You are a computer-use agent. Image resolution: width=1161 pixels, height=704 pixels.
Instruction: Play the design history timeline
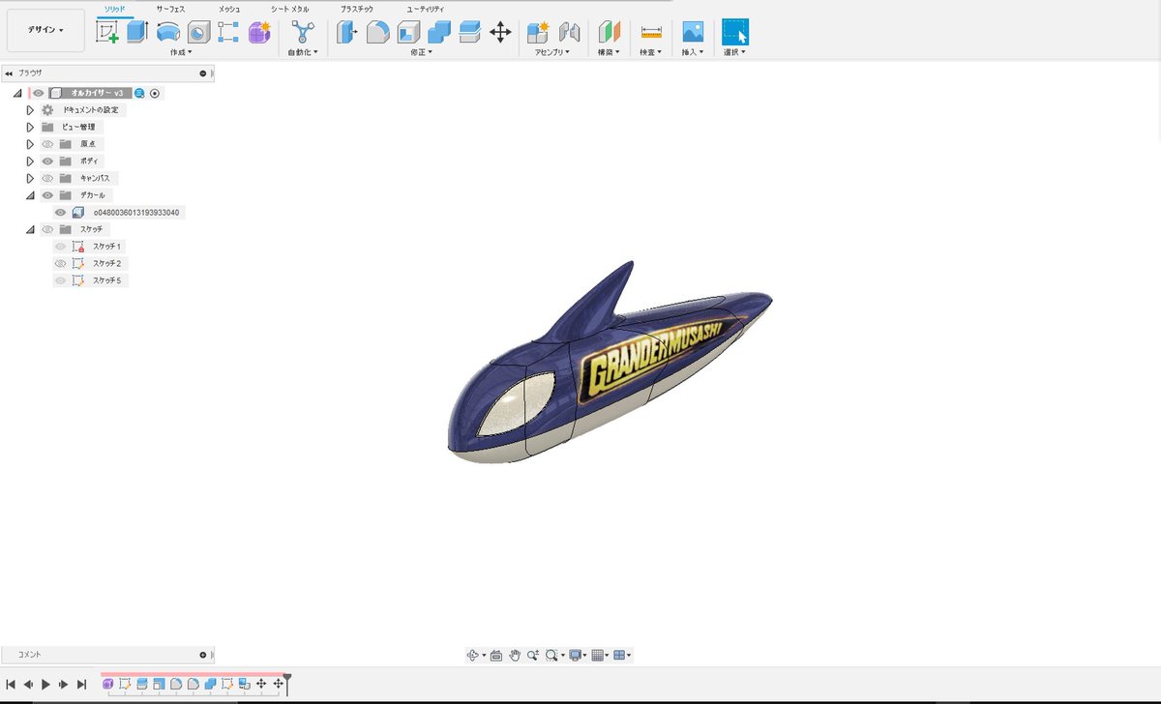pyautogui.click(x=45, y=684)
